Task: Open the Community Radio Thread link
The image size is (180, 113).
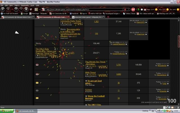Action: click(x=71, y=21)
